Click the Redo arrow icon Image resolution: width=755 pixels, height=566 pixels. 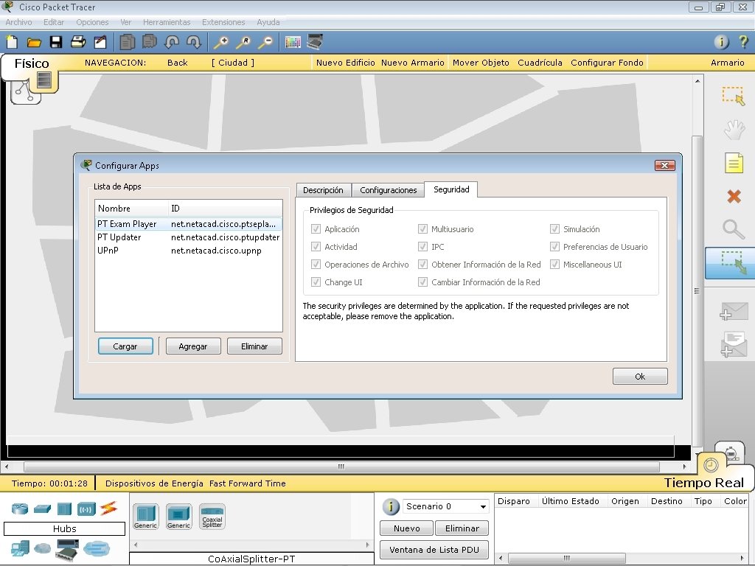(194, 42)
